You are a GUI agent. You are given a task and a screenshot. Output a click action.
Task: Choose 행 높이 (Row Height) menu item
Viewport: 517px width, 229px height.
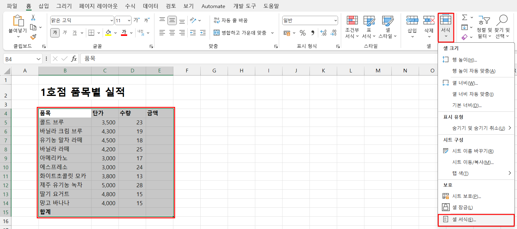point(476,60)
